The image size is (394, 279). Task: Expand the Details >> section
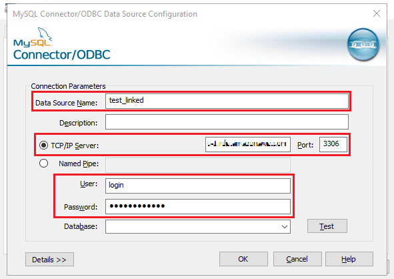49,260
